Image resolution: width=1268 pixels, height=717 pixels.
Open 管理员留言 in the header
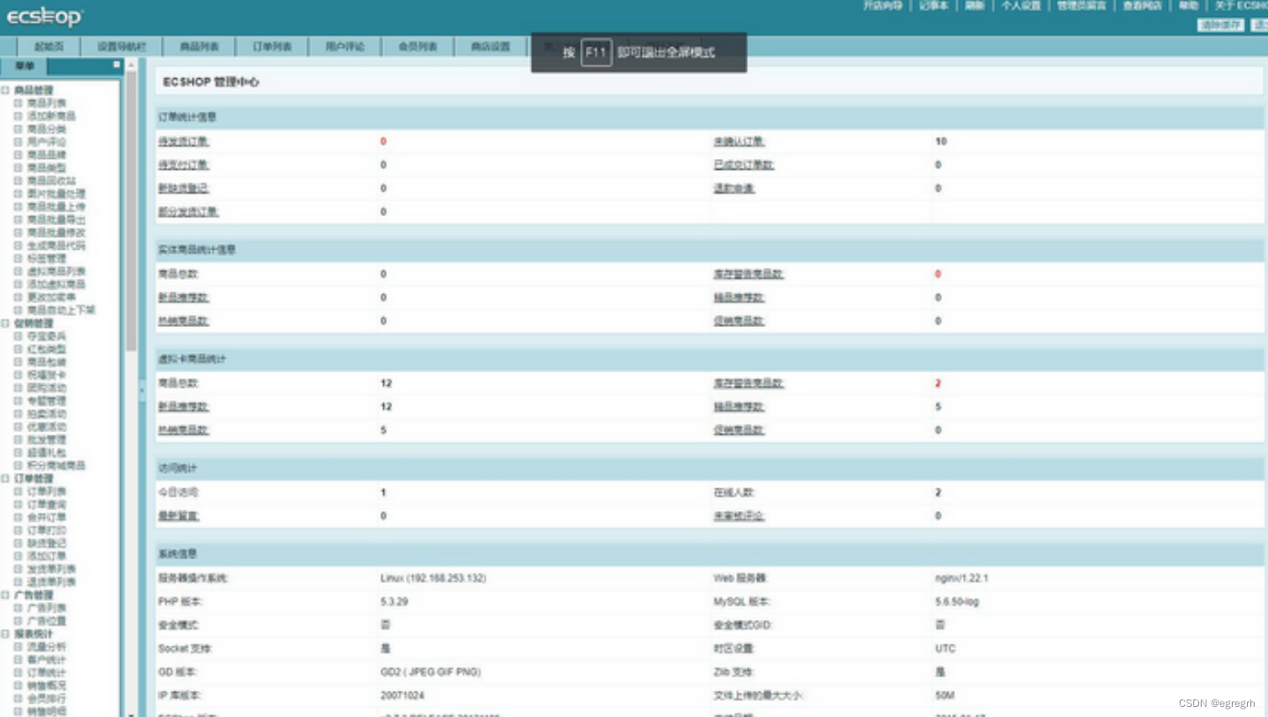(1081, 6)
